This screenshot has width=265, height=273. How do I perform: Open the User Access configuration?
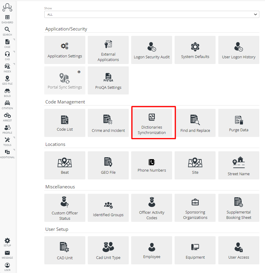pyautogui.click(x=239, y=250)
